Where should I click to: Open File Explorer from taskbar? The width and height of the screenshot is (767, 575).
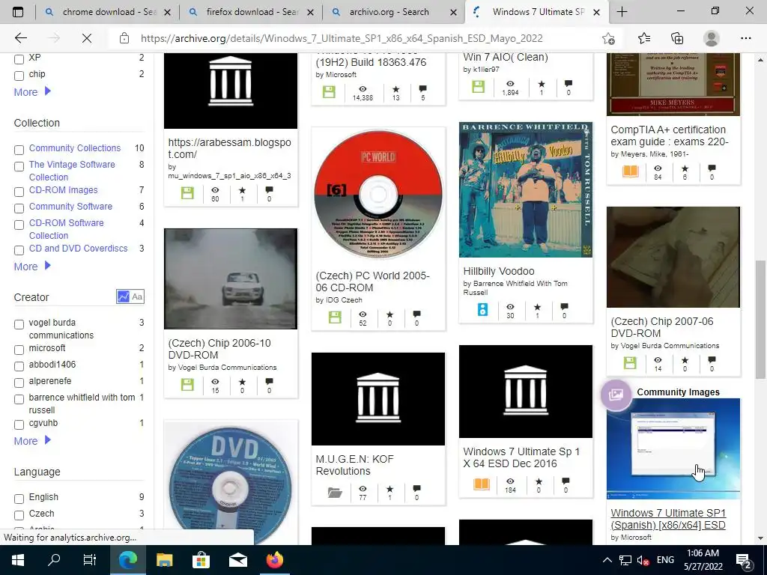click(164, 560)
